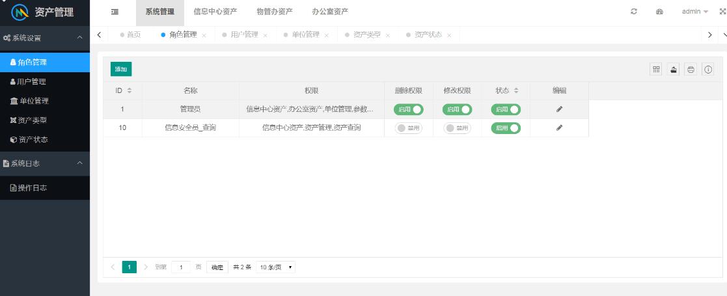The height and width of the screenshot is (296, 727).
Task: Click pencil icon for 信息安全员_查询 row
Action: coord(559,128)
